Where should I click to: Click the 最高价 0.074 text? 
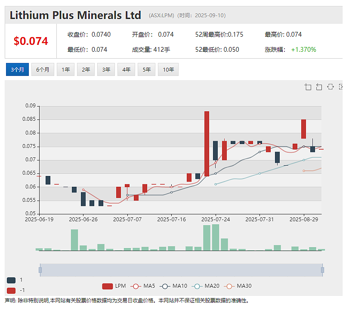pyautogui.click(x=283, y=35)
